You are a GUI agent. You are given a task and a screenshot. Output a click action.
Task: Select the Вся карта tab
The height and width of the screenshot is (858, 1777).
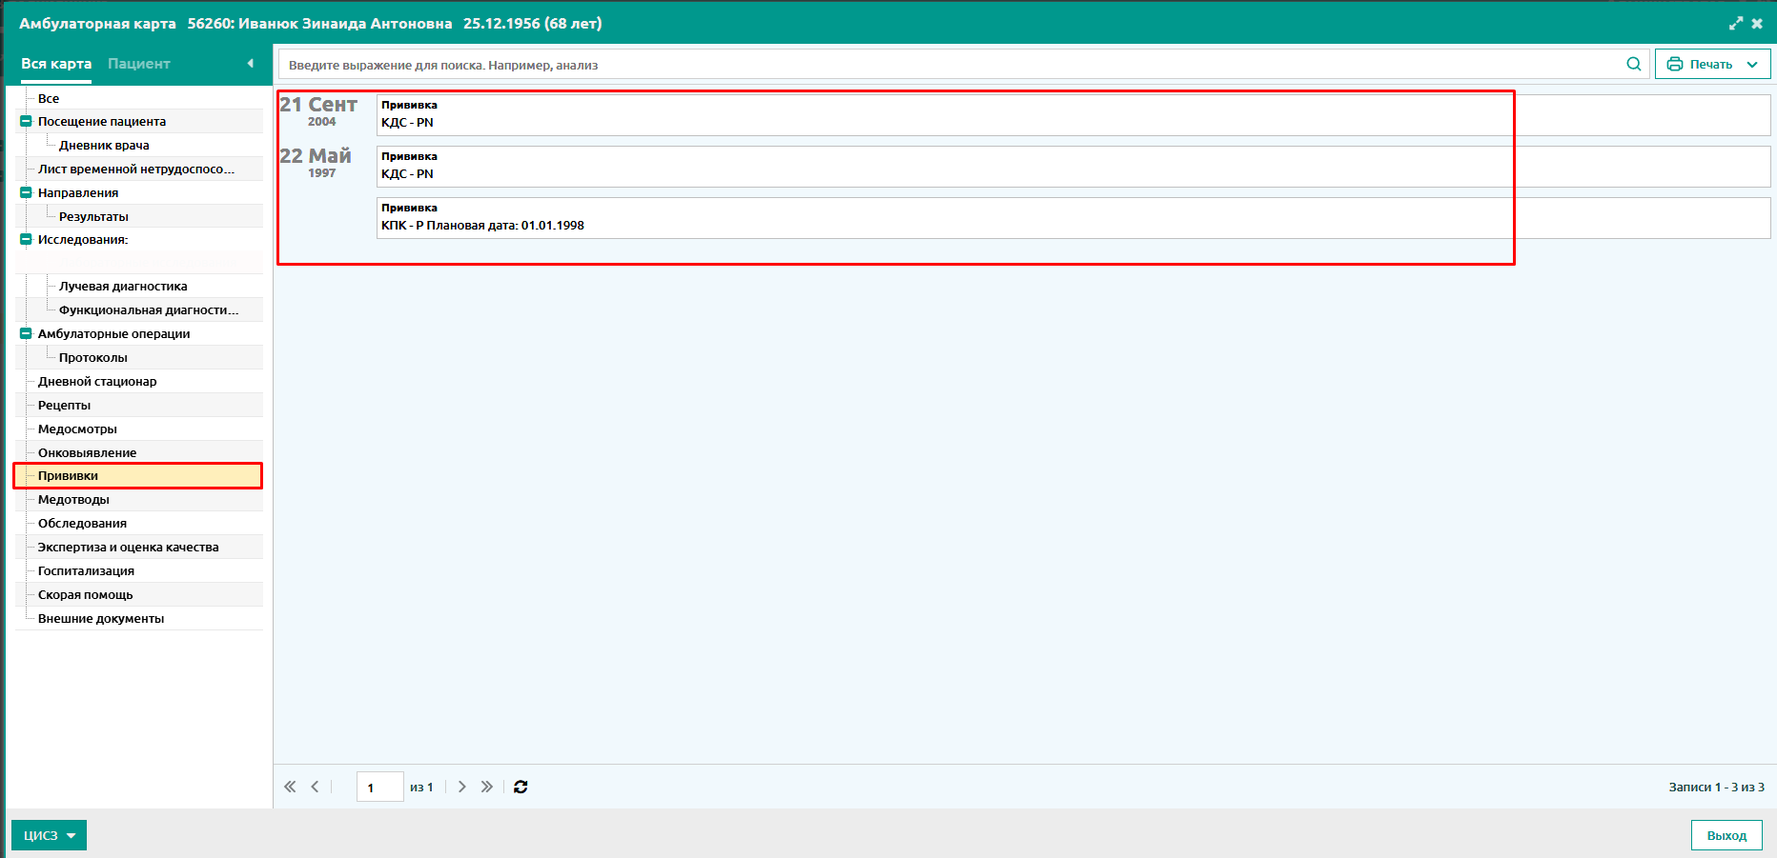[x=56, y=64]
